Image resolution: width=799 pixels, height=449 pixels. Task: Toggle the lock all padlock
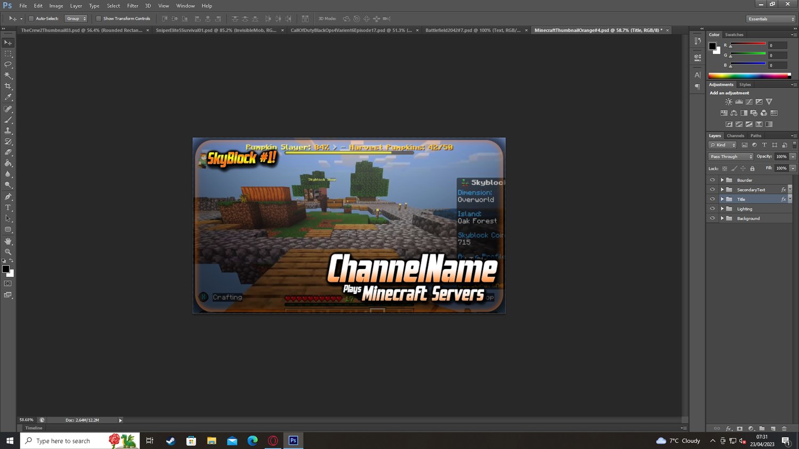pyautogui.click(x=752, y=168)
